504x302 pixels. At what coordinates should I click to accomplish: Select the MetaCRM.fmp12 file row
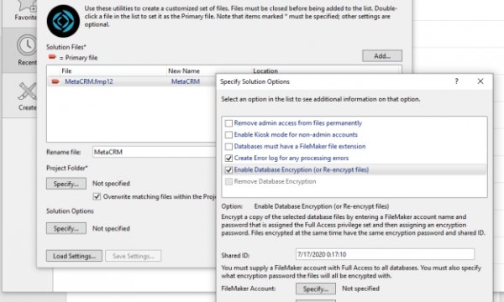(132, 81)
